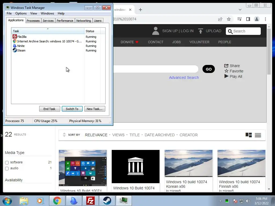Open Chrome's media control icon

239,19
